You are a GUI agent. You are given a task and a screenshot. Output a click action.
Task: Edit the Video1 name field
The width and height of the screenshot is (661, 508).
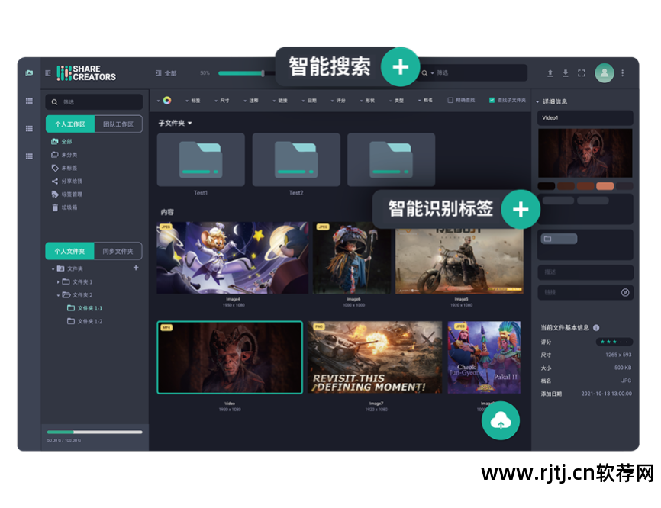(x=585, y=118)
